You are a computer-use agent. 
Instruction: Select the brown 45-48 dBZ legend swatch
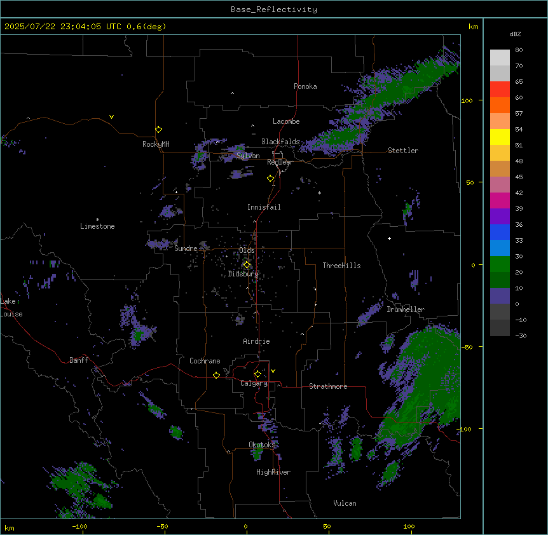point(500,168)
